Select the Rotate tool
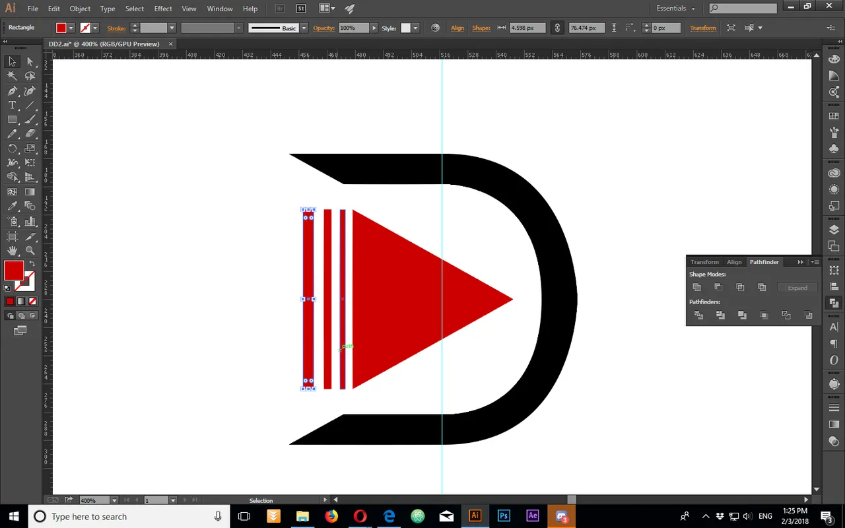Image resolution: width=845 pixels, height=528 pixels. pos(12,148)
